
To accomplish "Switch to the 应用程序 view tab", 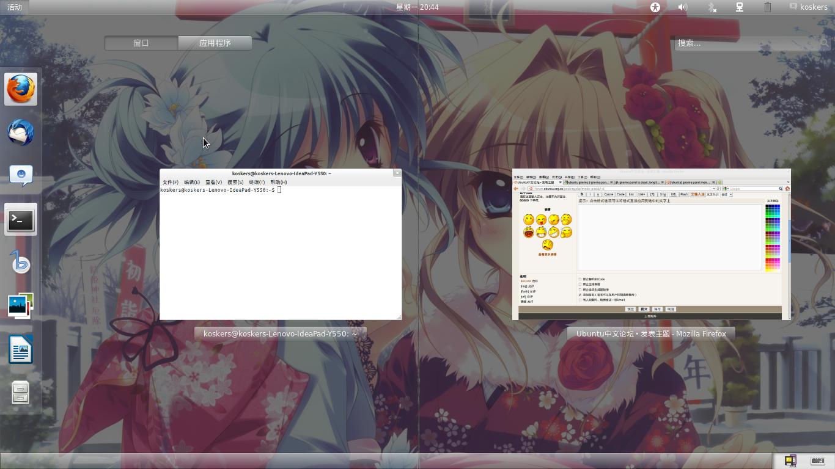I will [215, 43].
